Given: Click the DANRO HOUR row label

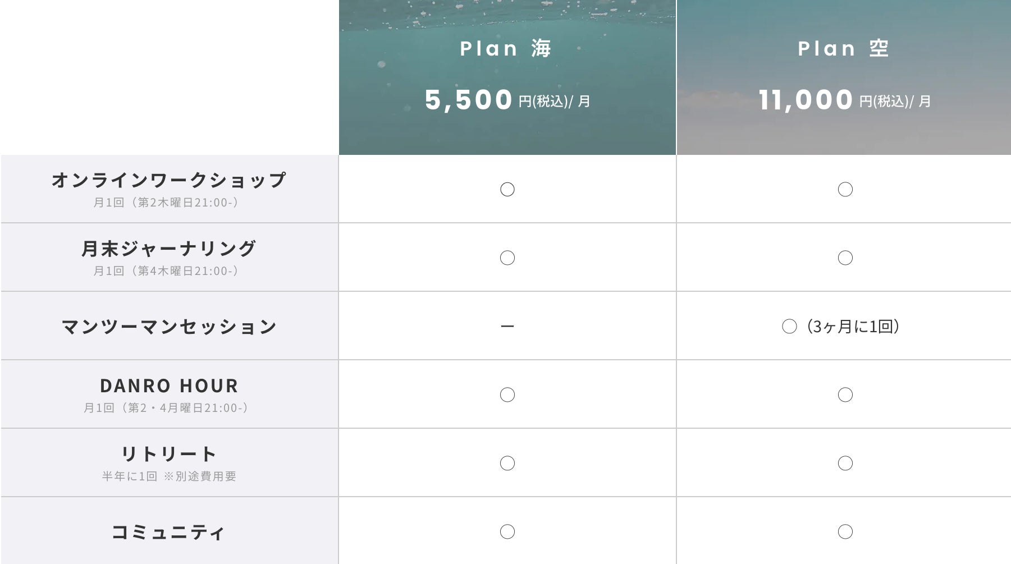Looking at the screenshot, I should click(169, 386).
